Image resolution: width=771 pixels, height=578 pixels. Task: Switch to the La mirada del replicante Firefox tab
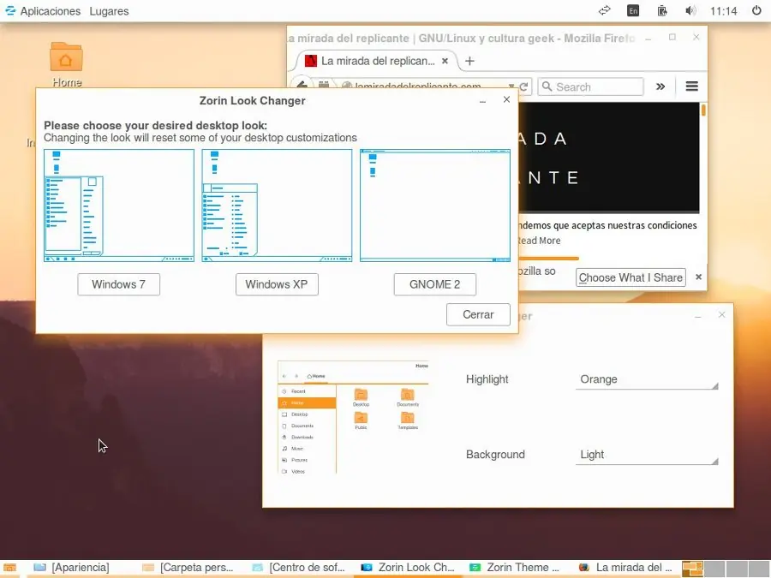377,61
